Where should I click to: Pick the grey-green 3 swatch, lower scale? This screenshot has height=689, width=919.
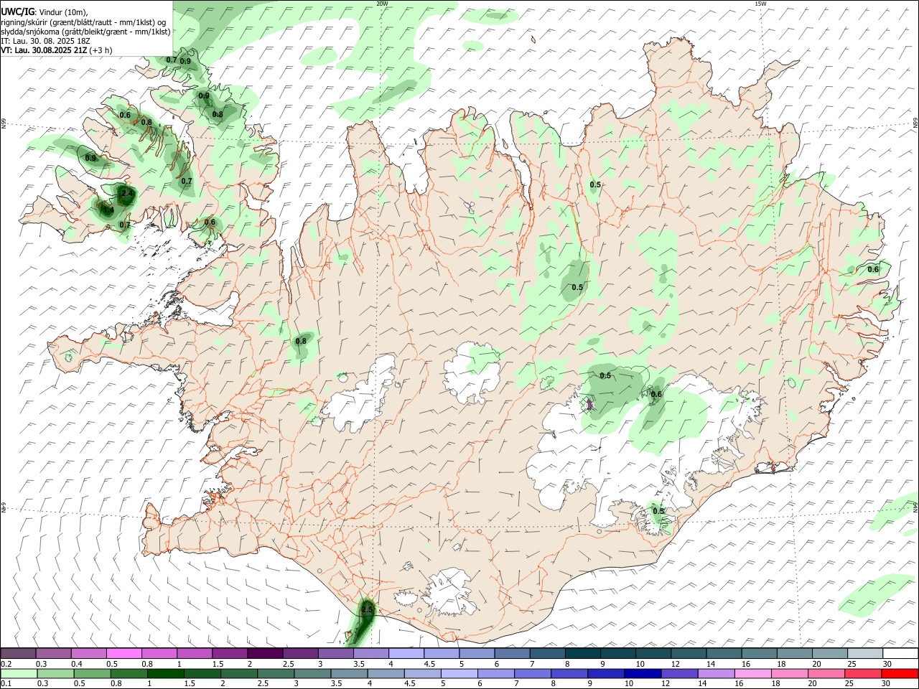tap(312, 673)
